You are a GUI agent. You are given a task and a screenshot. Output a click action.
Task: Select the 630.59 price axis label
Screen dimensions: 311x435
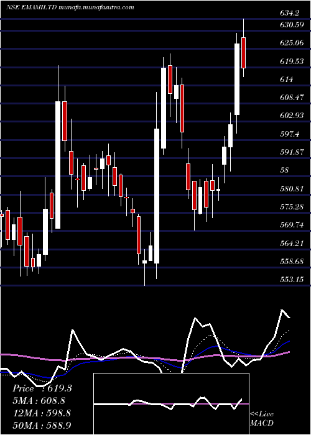click(x=292, y=25)
